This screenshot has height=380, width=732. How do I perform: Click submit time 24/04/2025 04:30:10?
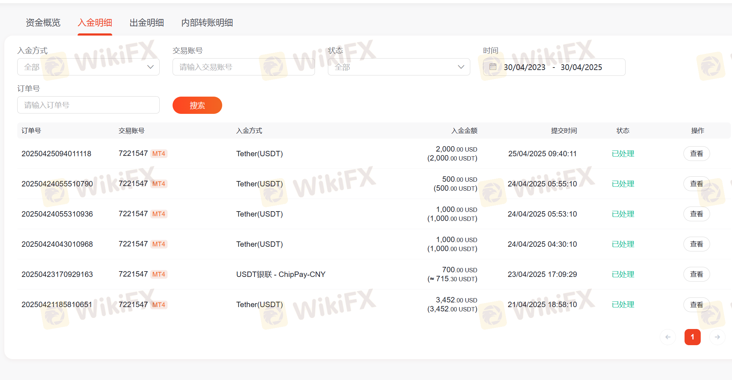pyautogui.click(x=542, y=244)
